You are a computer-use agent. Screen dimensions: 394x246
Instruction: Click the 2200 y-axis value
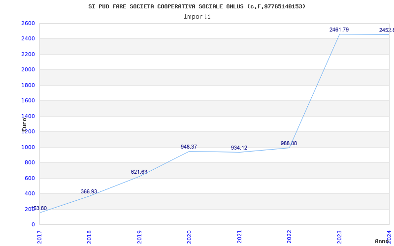coord(28,54)
